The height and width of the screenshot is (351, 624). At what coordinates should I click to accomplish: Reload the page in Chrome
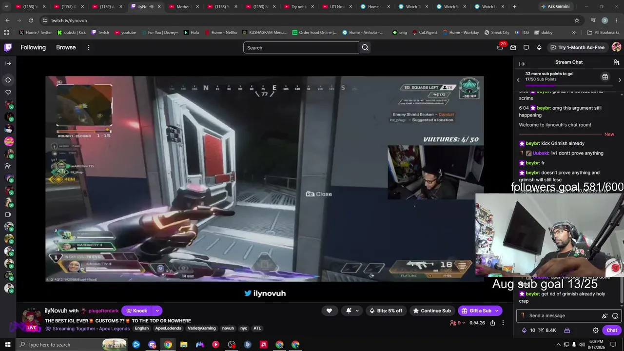[31, 20]
